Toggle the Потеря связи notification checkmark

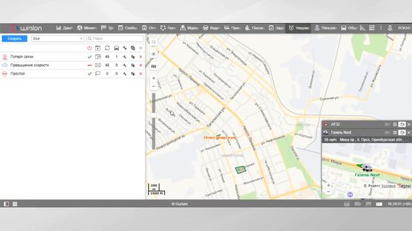(x=89, y=56)
